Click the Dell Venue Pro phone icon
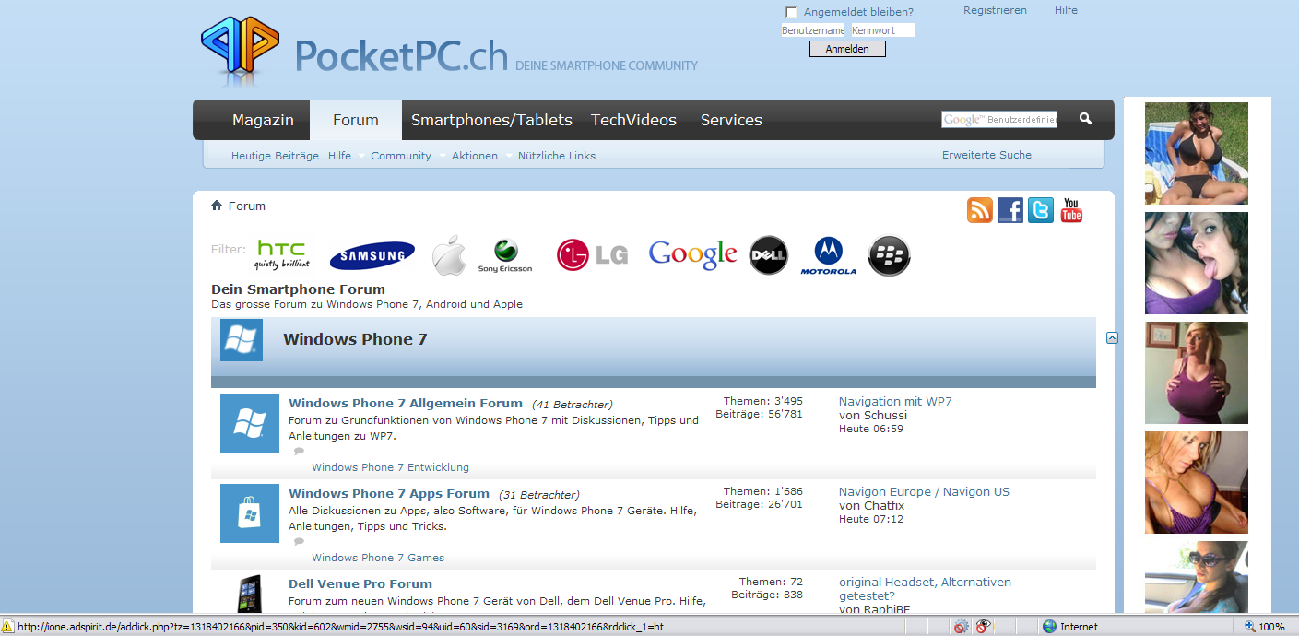 (x=250, y=593)
